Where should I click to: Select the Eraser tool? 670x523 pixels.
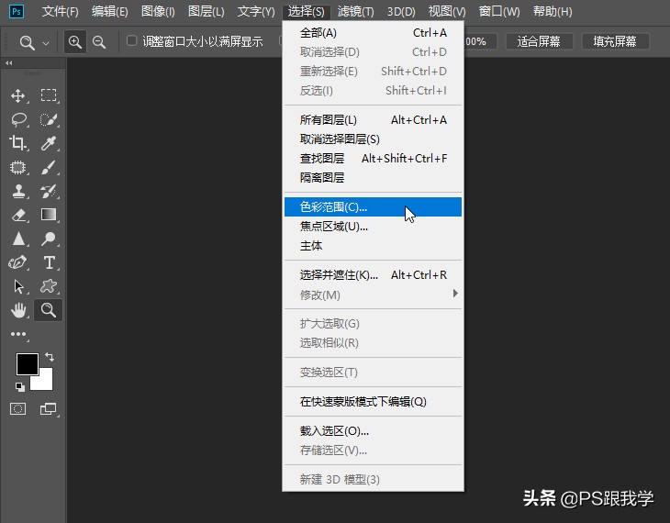point(18,215)
